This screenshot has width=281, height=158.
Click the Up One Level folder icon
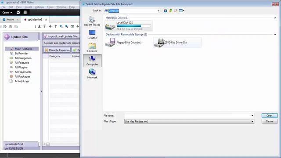170,11
